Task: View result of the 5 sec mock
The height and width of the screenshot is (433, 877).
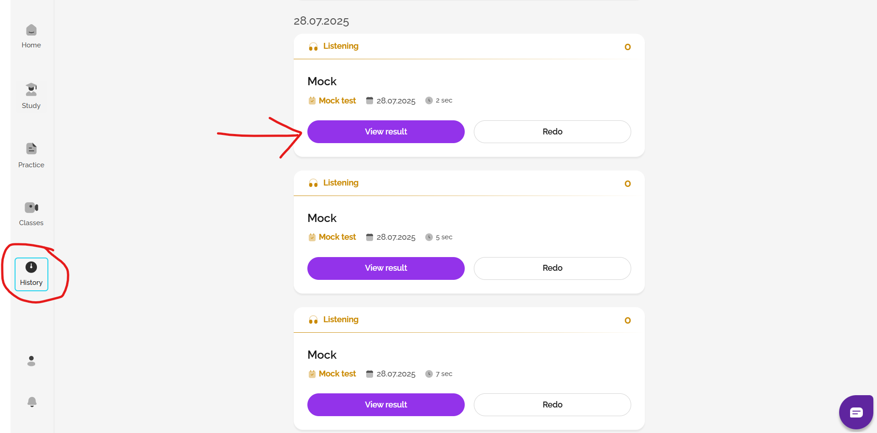Action: tap(386, 268)
